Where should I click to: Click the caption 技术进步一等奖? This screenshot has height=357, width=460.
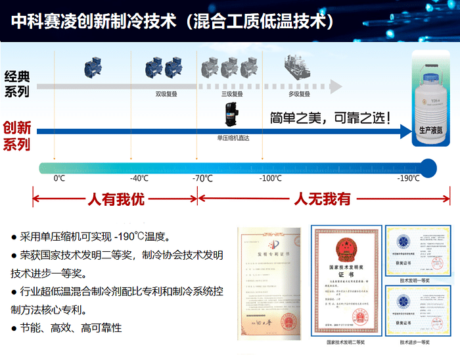pyautogui.click(x=415, y=343)
